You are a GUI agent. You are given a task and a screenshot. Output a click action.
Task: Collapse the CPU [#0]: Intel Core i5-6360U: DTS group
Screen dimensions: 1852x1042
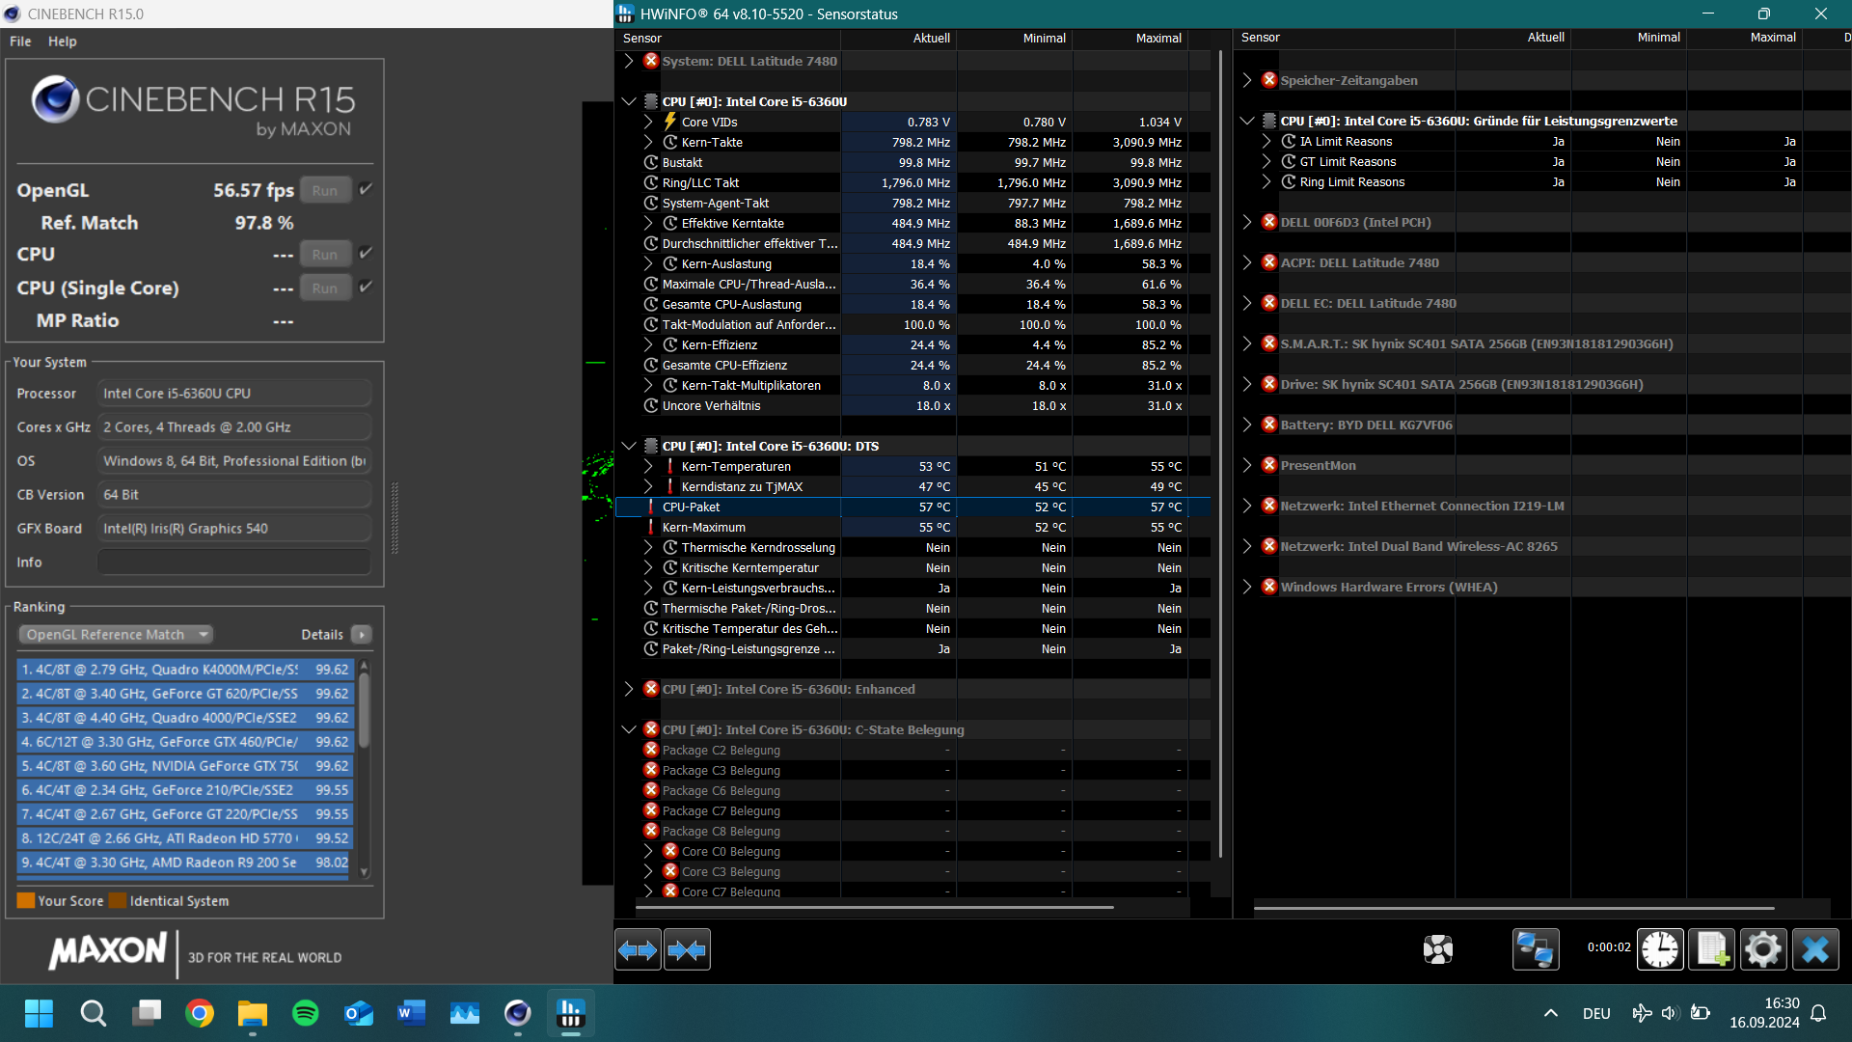pos(629,445)
